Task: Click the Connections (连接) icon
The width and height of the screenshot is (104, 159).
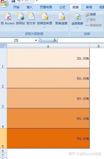Action: pyautogui.click(x=87, y=14)
